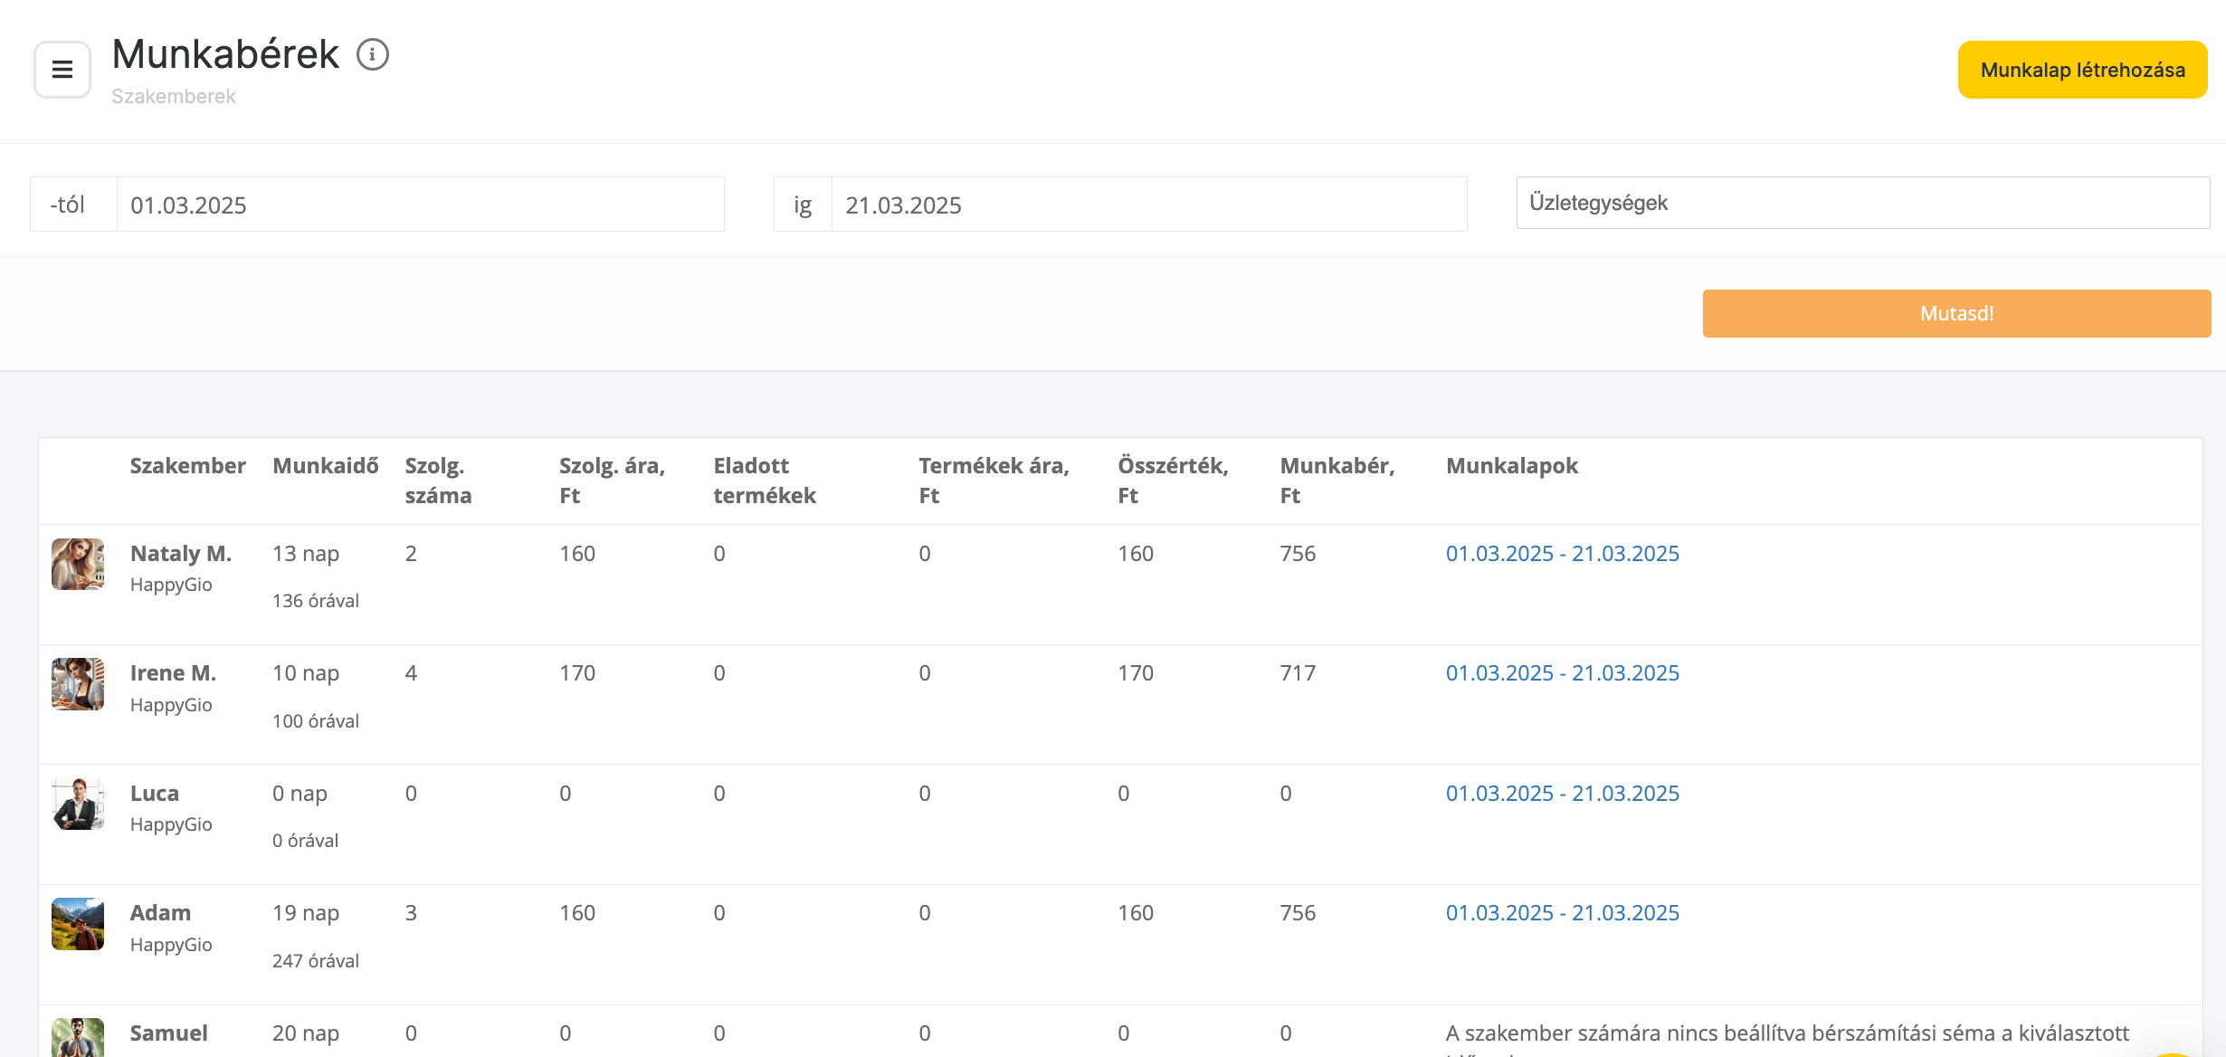Click the Nataly M. name text
Viewport: 2226px width, 1057px height.
tap(180, 554)
